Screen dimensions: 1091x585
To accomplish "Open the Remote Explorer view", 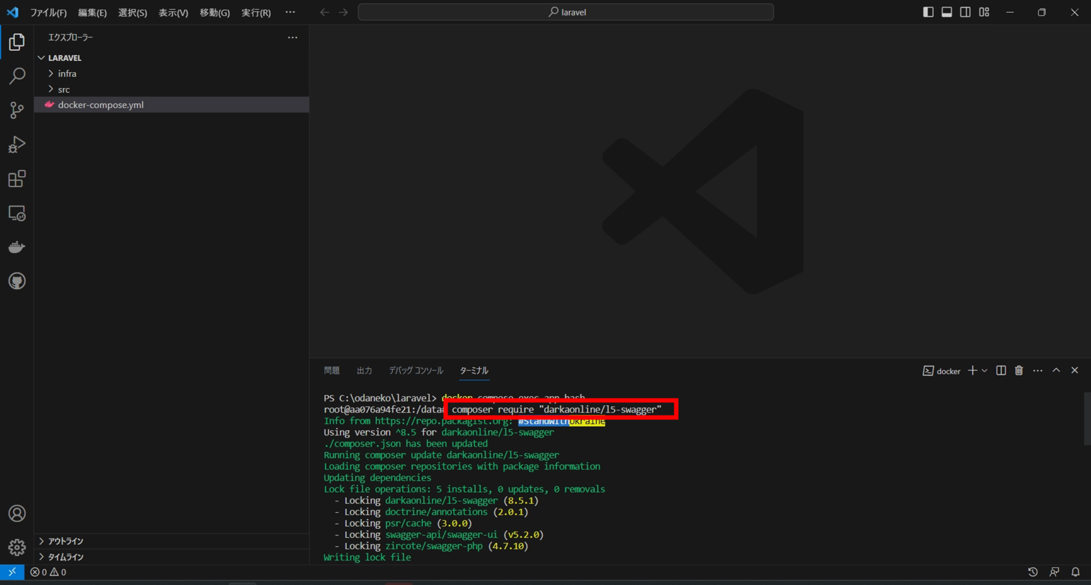I will pos(18,213).
